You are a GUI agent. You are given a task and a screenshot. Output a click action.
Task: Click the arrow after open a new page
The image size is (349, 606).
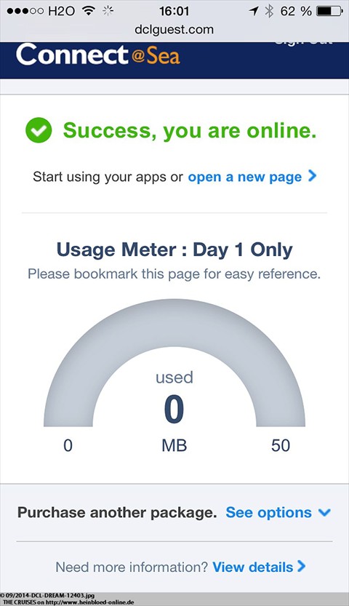312,176
